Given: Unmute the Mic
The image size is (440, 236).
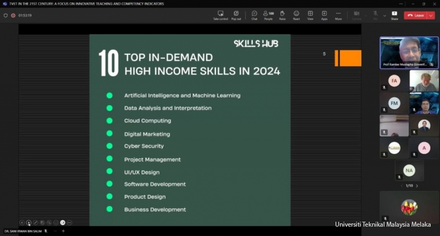Looking at the screenshot, I should [x=376, y=15].
